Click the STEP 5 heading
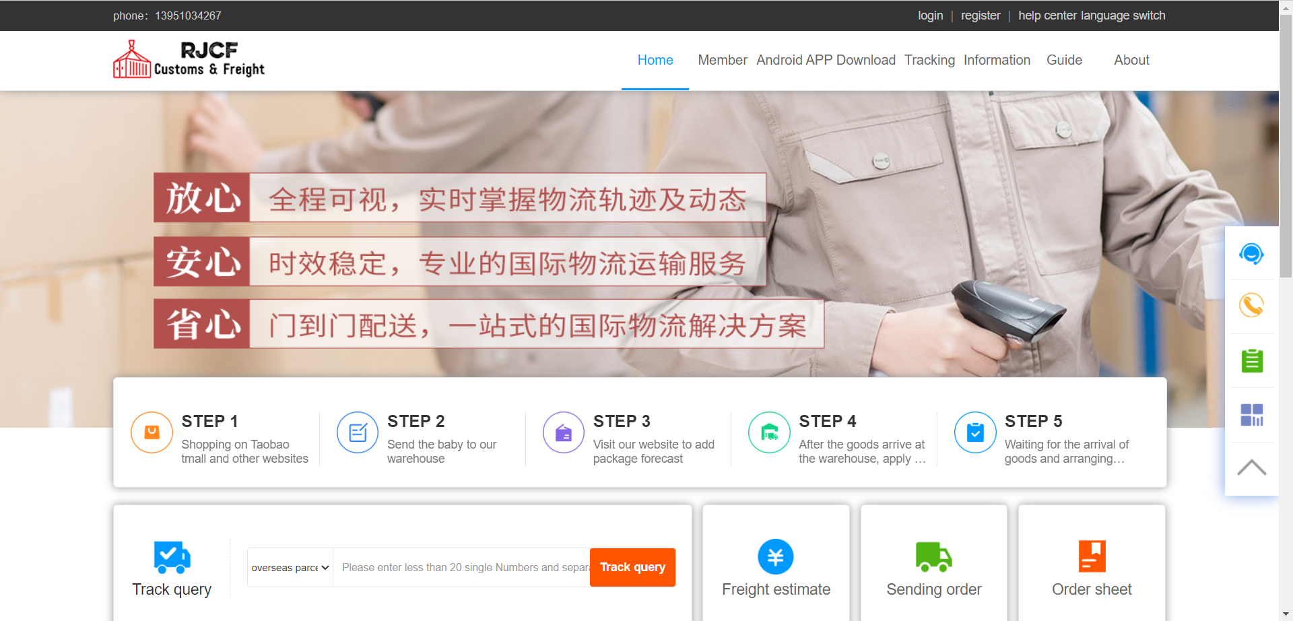 click(1033, 421)
